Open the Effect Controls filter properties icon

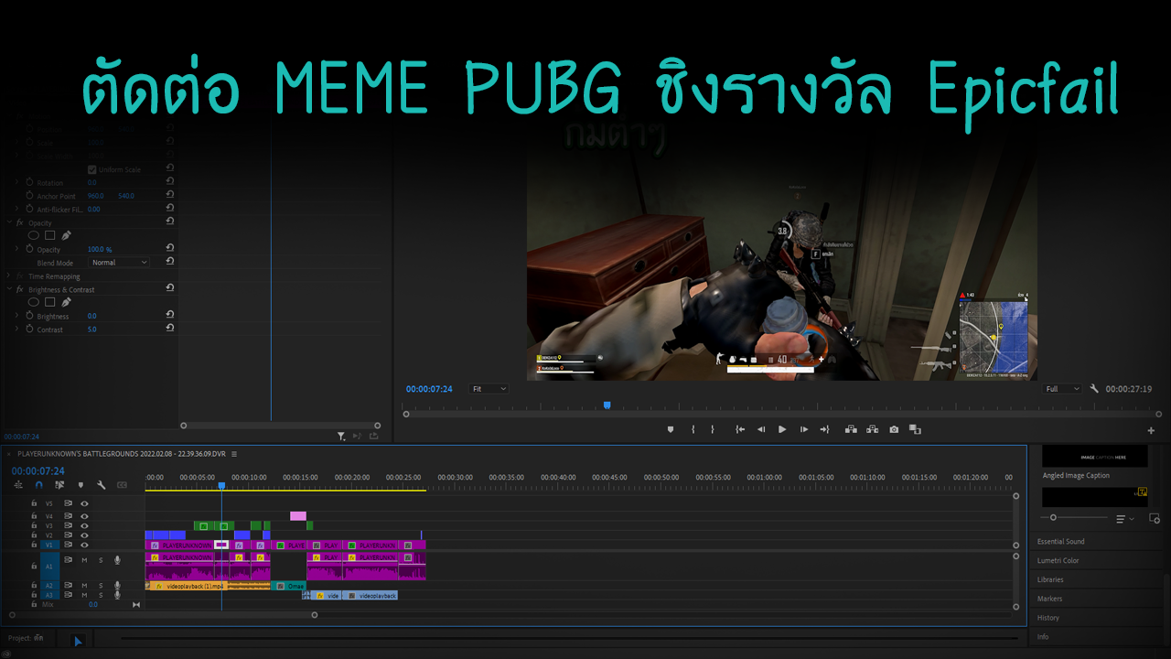[341, 437]
